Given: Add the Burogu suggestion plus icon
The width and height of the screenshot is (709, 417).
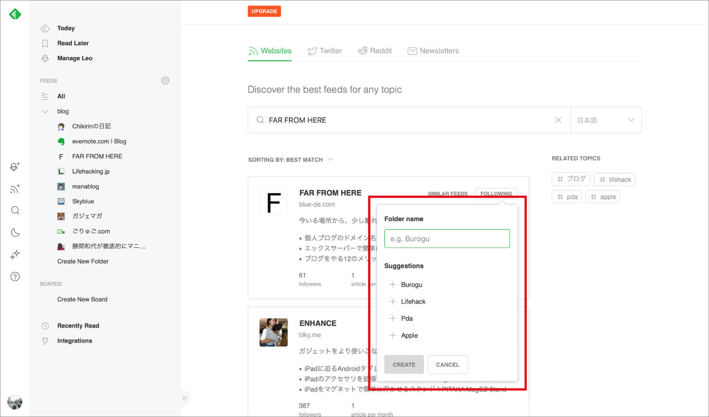Looking at the screenshot, I should (x=393, y=285).
